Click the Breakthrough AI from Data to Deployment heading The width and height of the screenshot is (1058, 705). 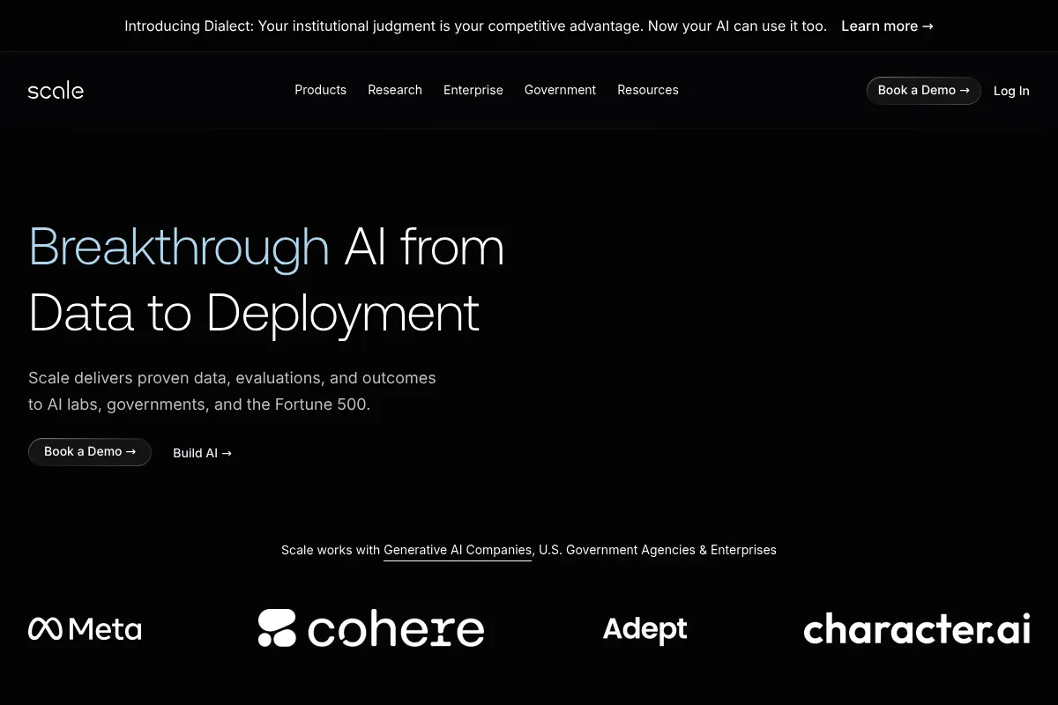point(266,279)
